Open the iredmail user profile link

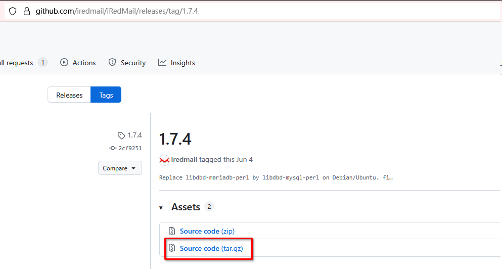point(184,160)
